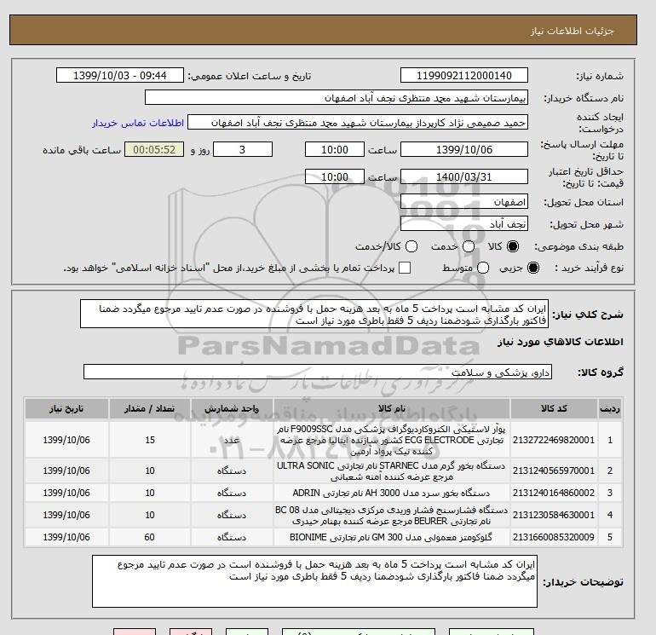Click the گروه کالا field دارو، پزشکی و سلامت
This screenshot has width=656, height=635.
[318, 372]
